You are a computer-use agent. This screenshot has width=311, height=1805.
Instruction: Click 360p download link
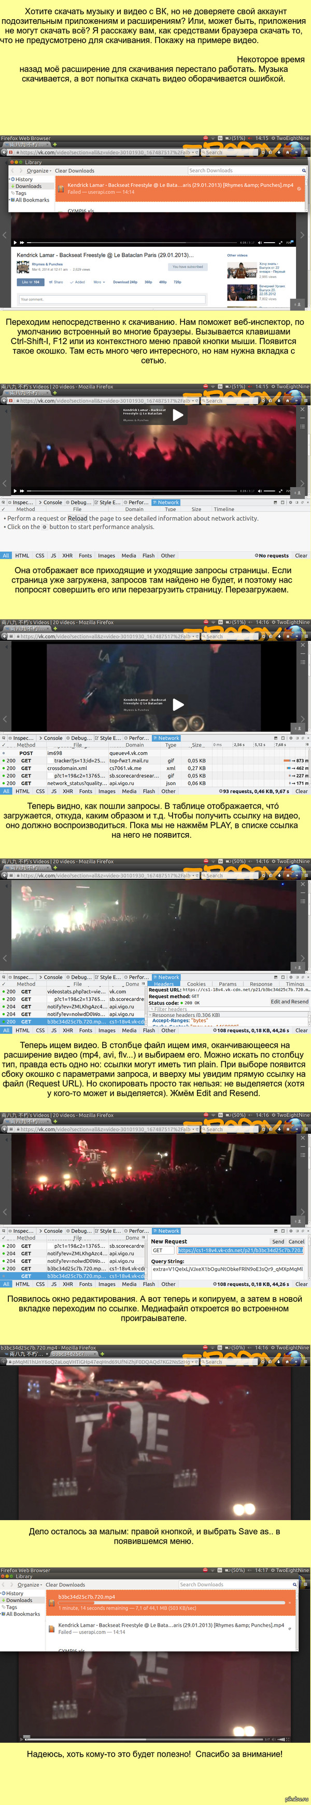point(148,282)
